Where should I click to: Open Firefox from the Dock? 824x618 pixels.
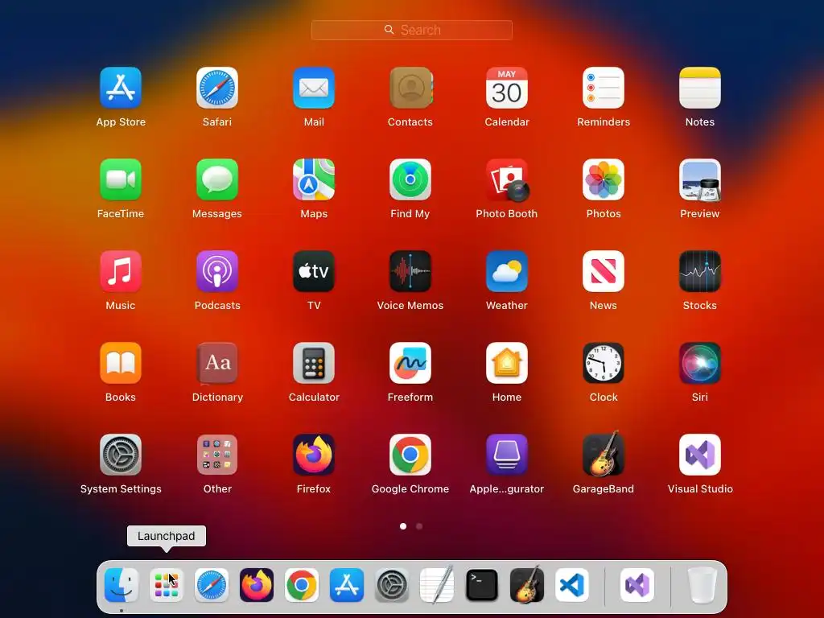[x=257, y=585]
